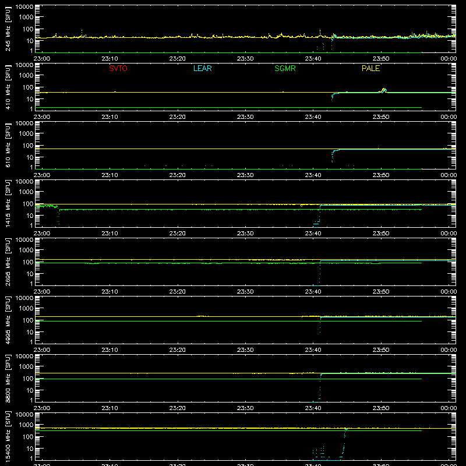Click the 1000 tick value on the 4995 MHz axis

pos(26,309)
